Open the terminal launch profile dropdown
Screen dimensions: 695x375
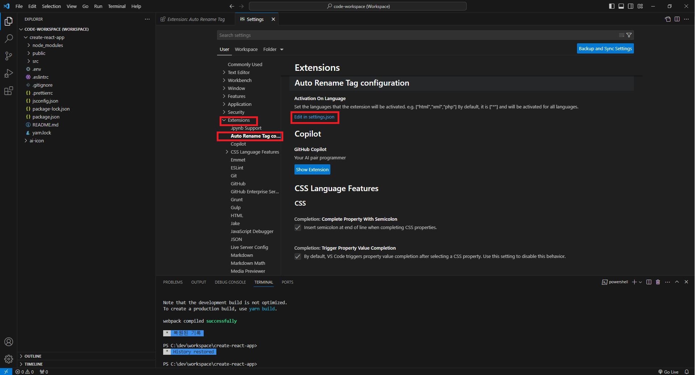pos(640,282)
